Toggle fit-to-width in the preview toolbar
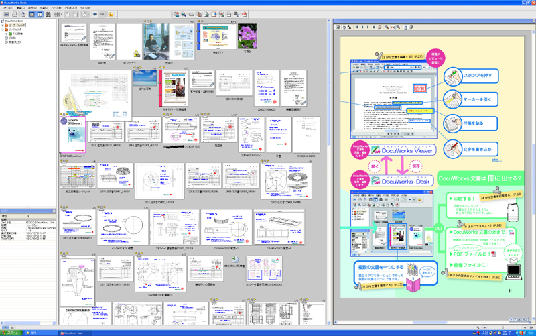 click(393, 27)
